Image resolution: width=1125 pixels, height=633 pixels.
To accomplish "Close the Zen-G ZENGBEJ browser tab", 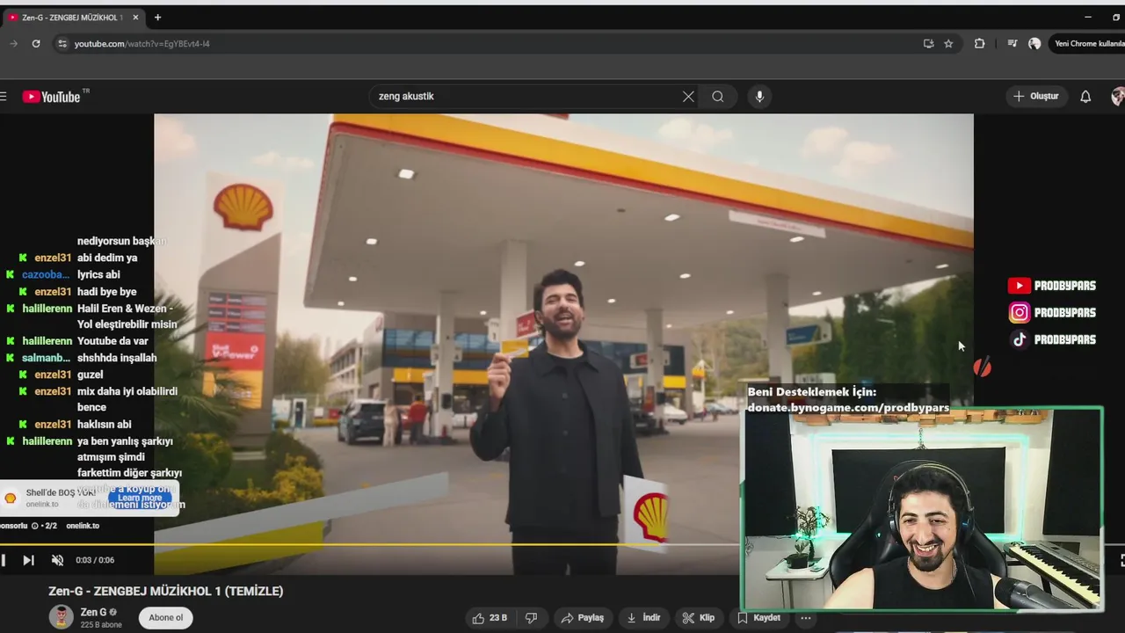I will pos(135,18).
